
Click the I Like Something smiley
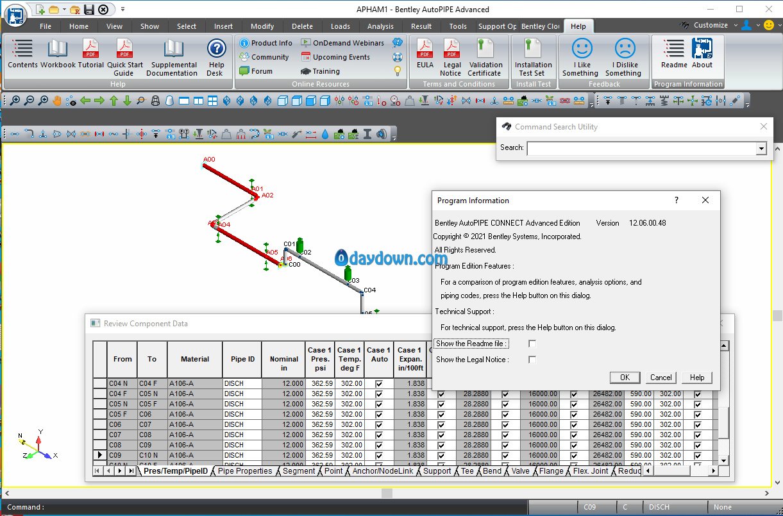[582, 49]
